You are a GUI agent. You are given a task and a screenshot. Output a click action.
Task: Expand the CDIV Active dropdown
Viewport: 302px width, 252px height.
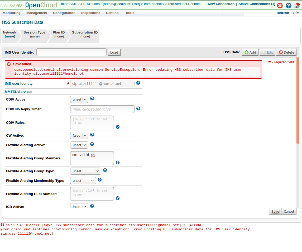tap(79, 99)
